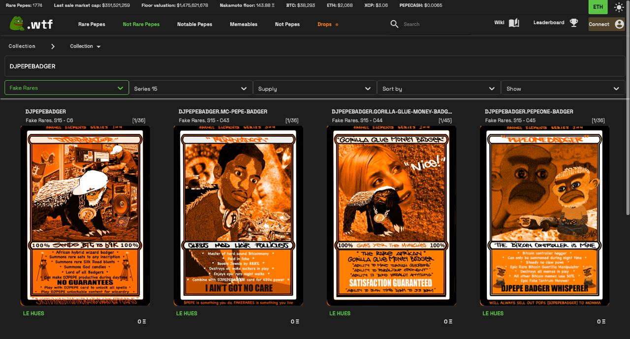Click the Connect wallet button
The width and height of the screenshot is (630, 339).
tap(606, 24)
